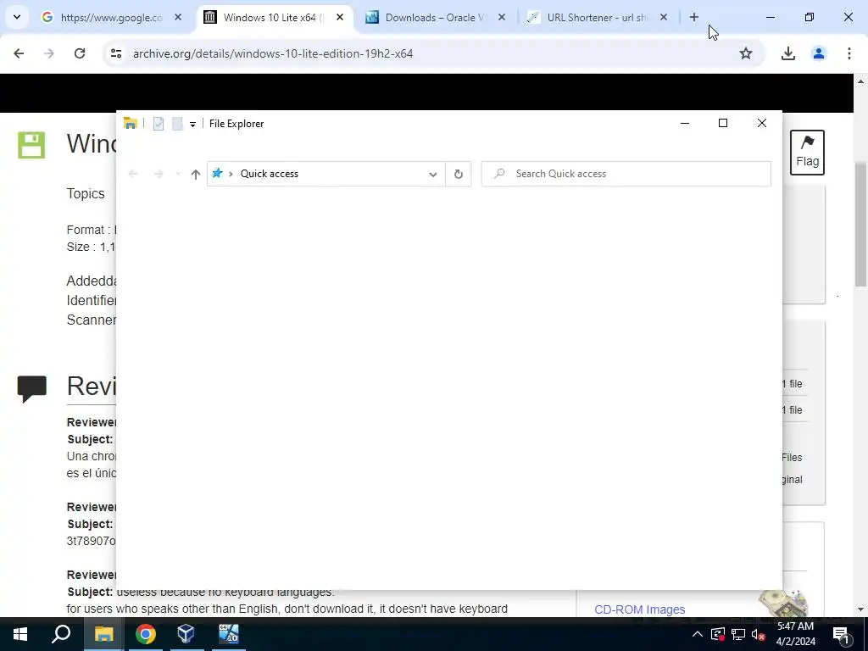Go forward in Chrome browser
Image resolution: width=868 pixels, height=651 pixels.
49,53
